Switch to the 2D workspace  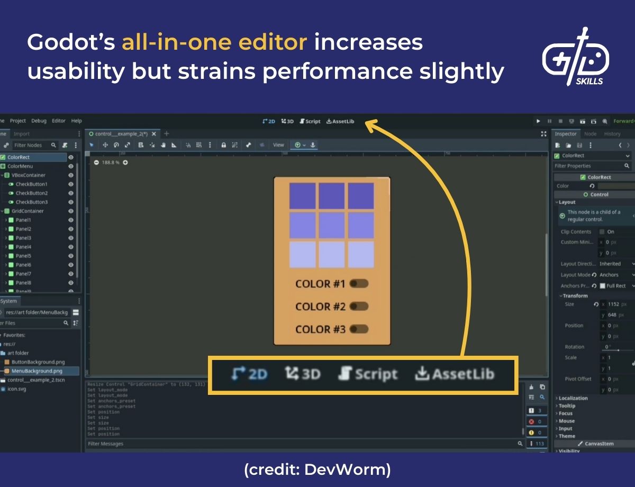(x=269, y=121)
